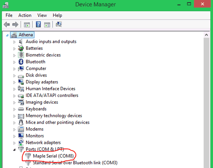This screenshot has width=213, height=168.
Task: Select the Computer label
Action: coord(36,68)
